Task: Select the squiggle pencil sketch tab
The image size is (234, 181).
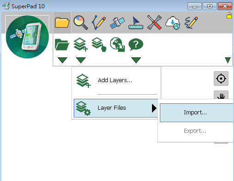Action: point(191,23)
